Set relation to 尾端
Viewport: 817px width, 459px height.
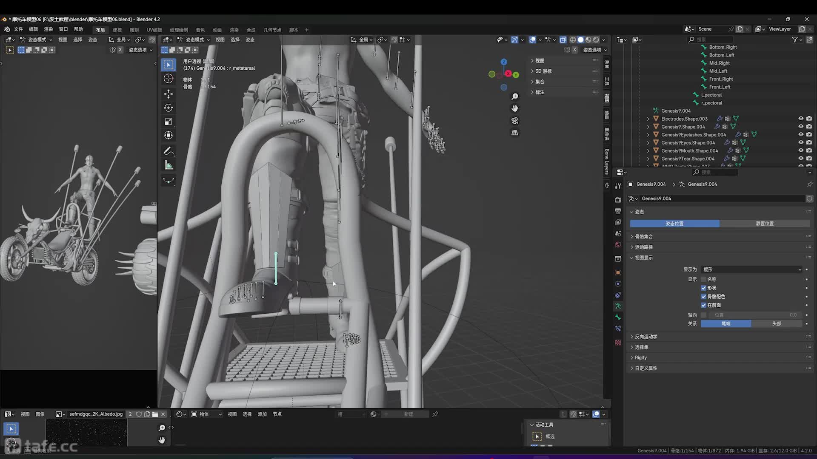726,323
